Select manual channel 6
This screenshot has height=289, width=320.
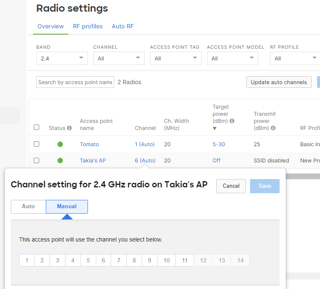(103, 260)
